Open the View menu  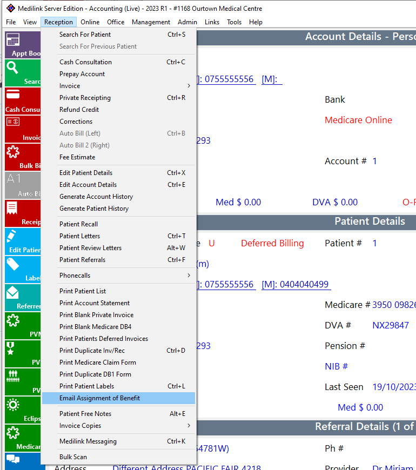30,22
